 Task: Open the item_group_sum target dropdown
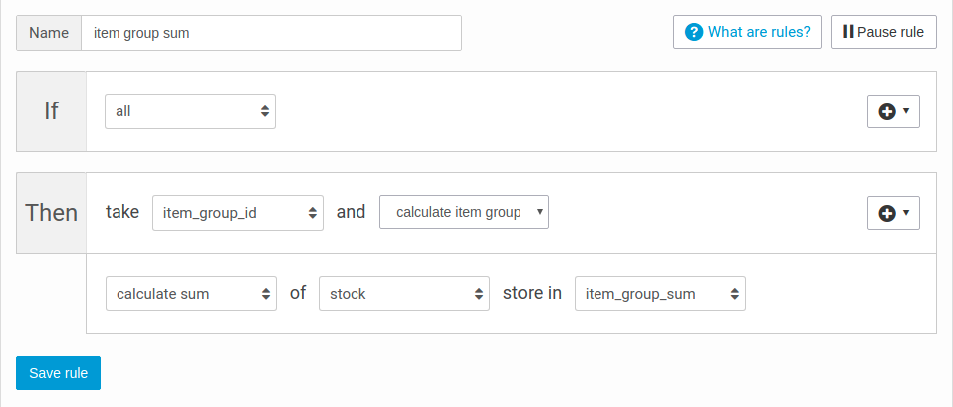tap(660, 294)
